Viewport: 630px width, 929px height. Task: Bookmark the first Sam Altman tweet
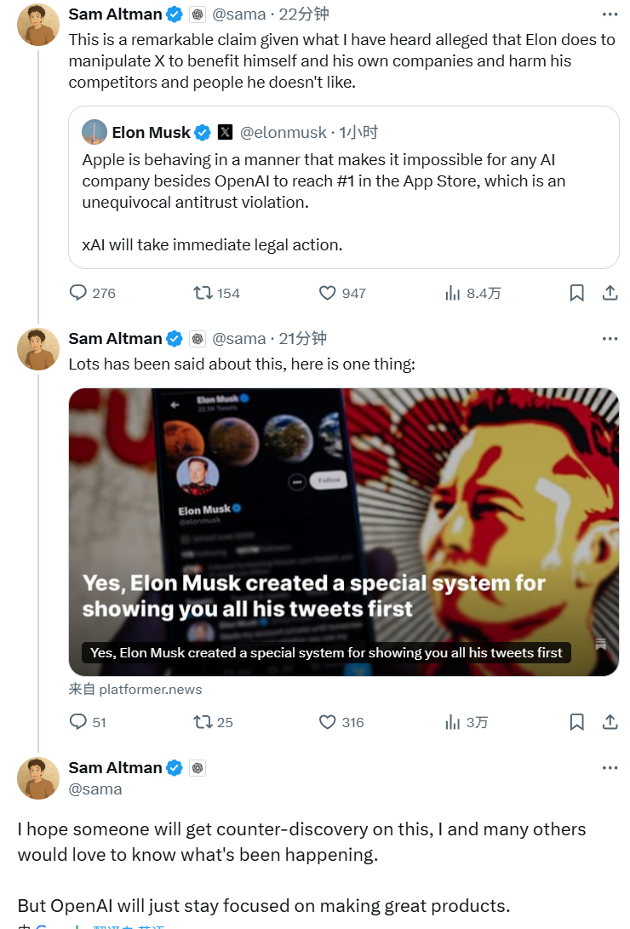[576, 293]
